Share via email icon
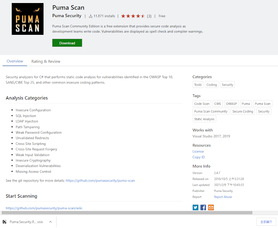Screen dimensions: 278x228 pos(211,207)
